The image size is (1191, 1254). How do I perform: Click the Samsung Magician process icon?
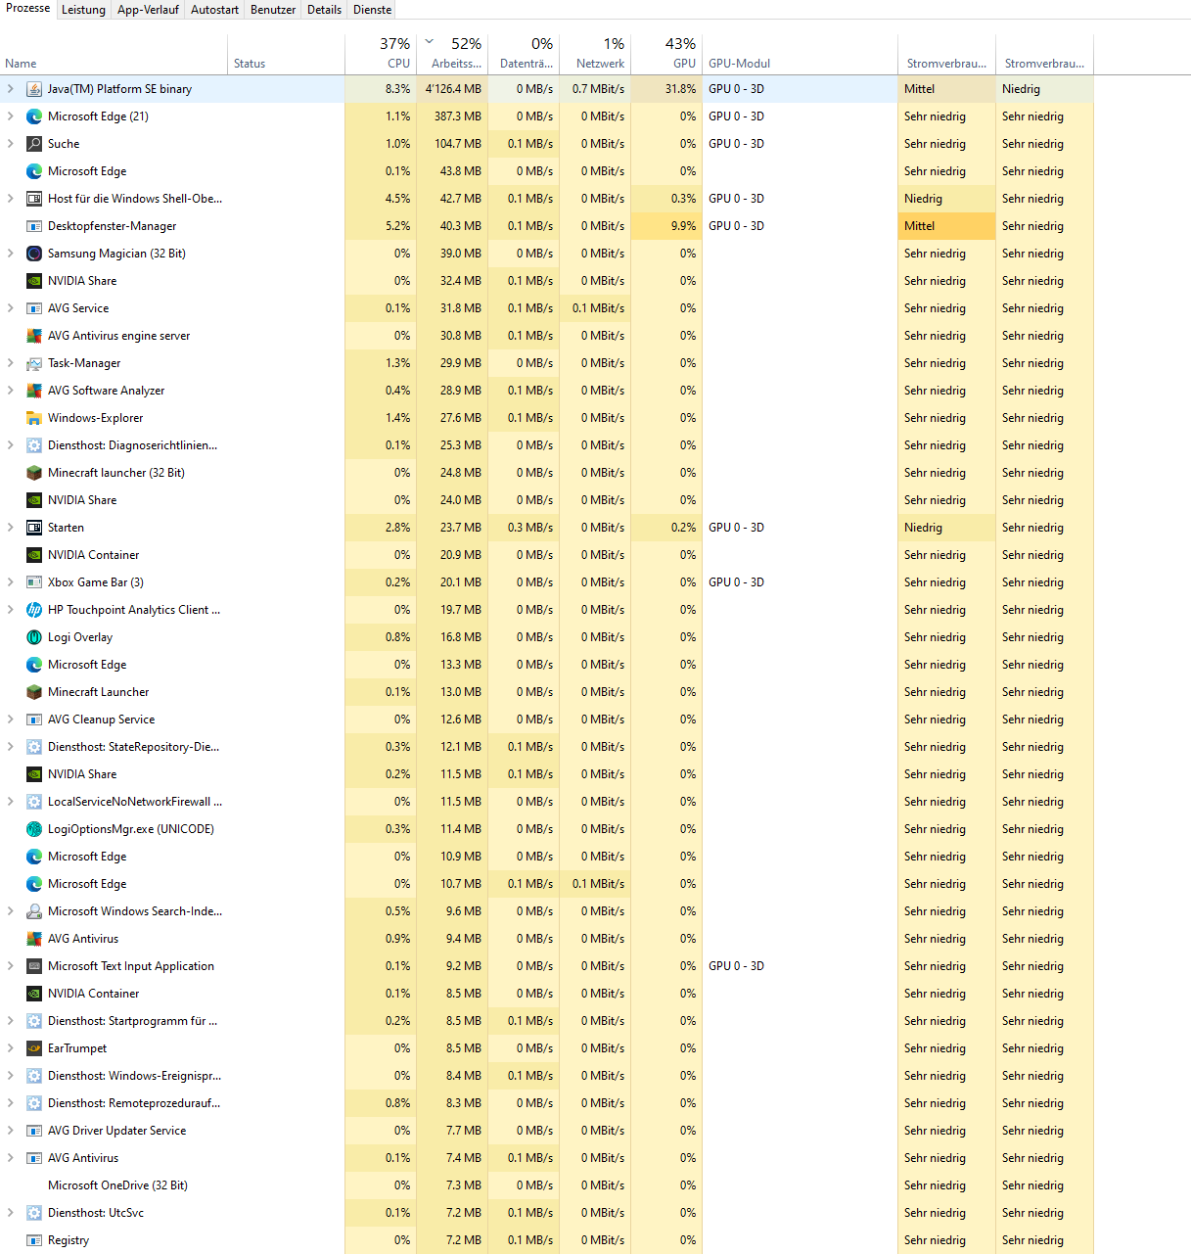(x=34, y=254)
